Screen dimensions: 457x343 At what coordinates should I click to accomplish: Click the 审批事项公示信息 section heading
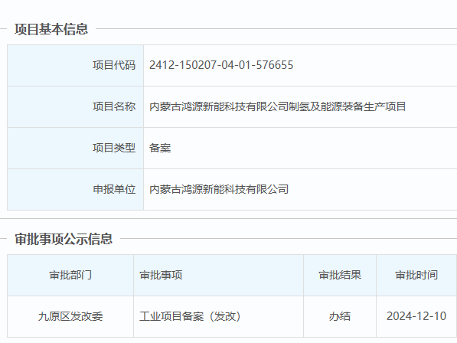pyautogui.click(x=64, y=239)
